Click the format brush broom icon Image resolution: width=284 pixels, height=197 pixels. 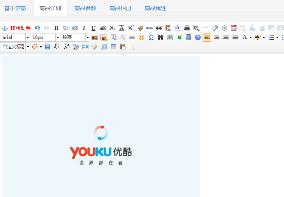pyautogui.click(x=140, y=28)
